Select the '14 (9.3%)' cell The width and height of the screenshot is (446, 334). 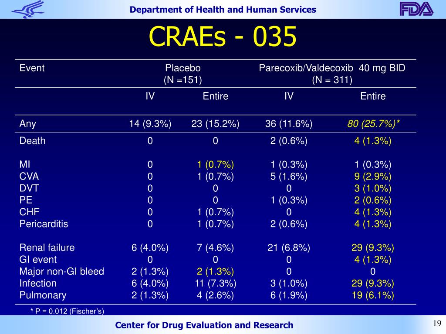tap(150, 124)
